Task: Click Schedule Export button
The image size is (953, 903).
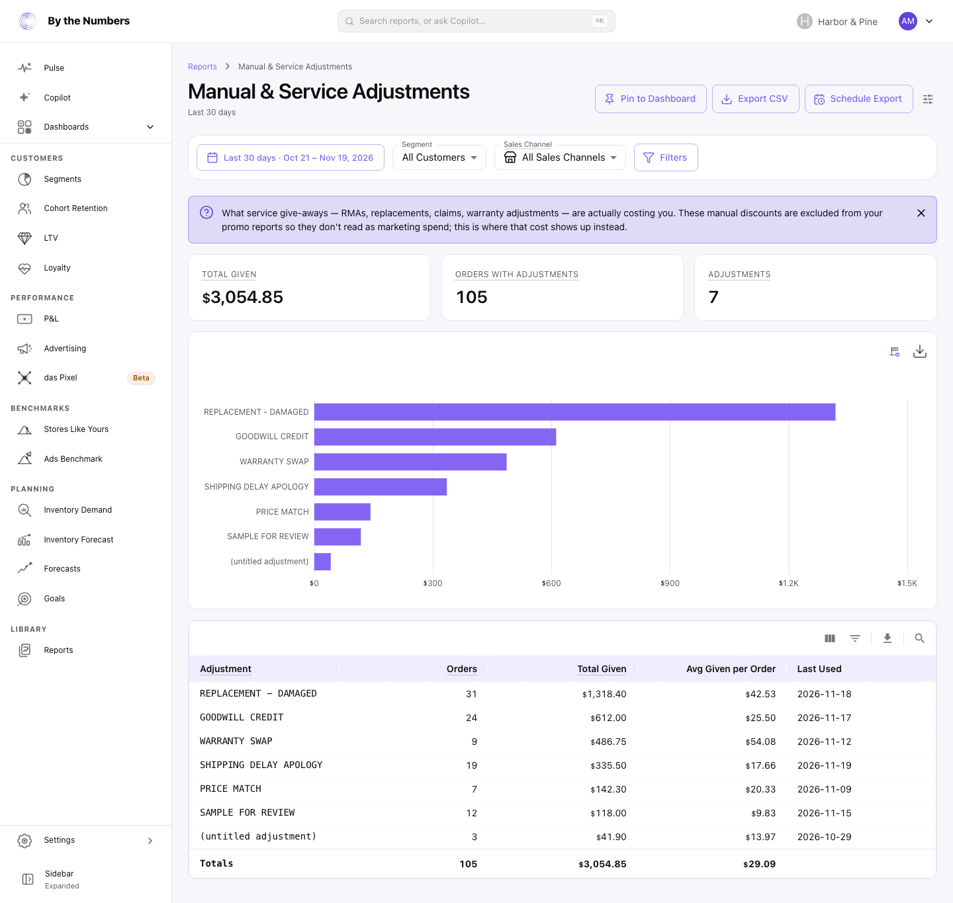Action: coord(859,99)
